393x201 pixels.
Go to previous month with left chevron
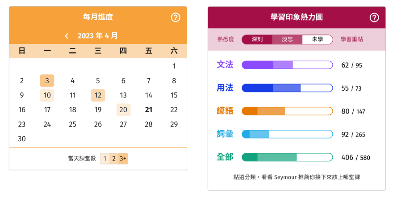[67, 36]
